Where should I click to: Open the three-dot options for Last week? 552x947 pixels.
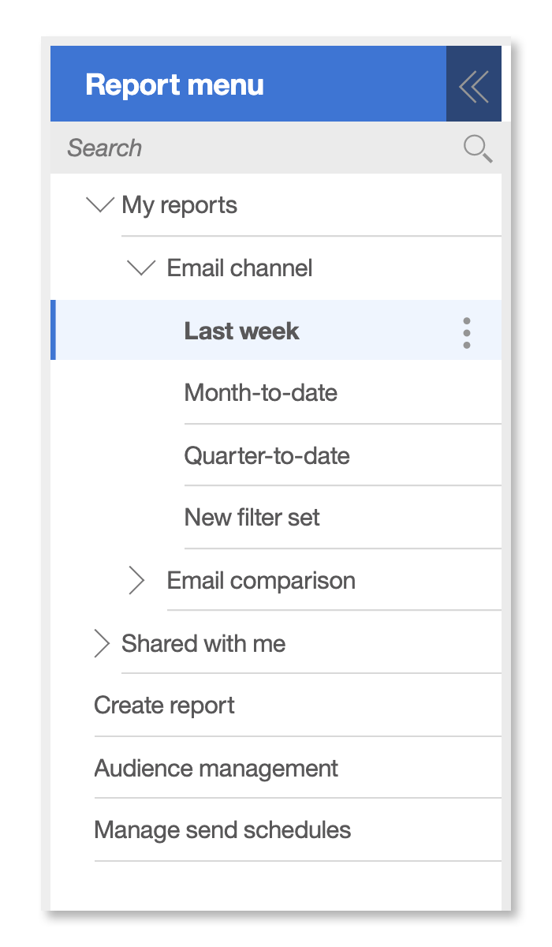[x=467, y=333]
